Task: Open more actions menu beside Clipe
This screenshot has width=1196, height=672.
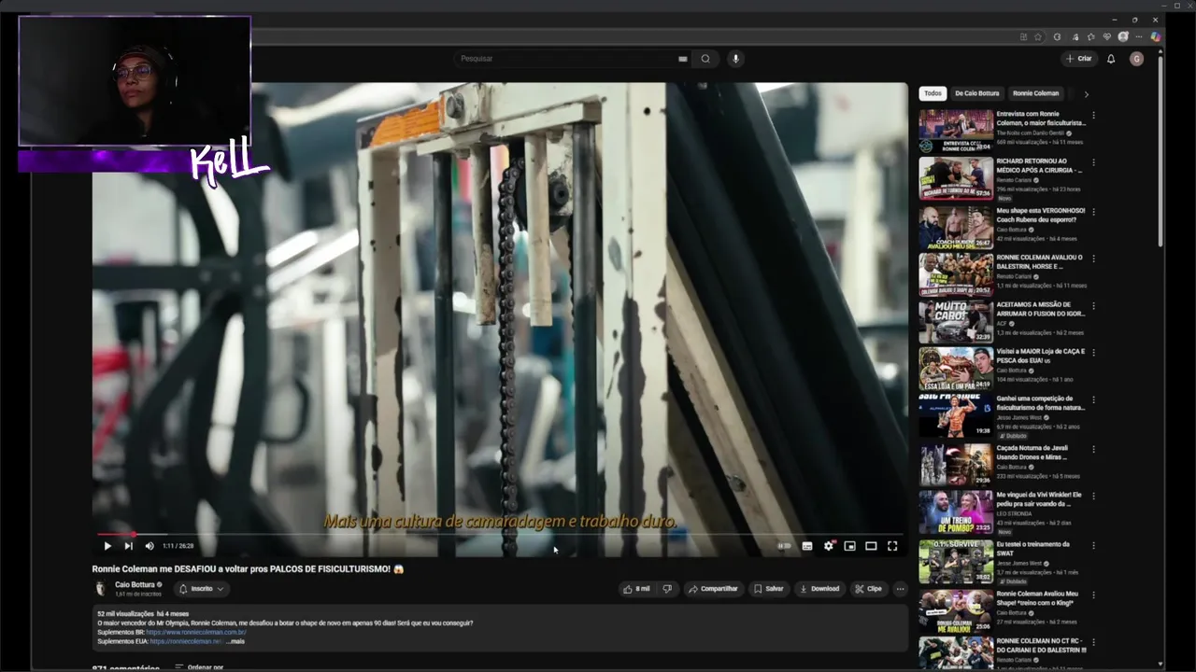Action: click(x=900, y=589)
